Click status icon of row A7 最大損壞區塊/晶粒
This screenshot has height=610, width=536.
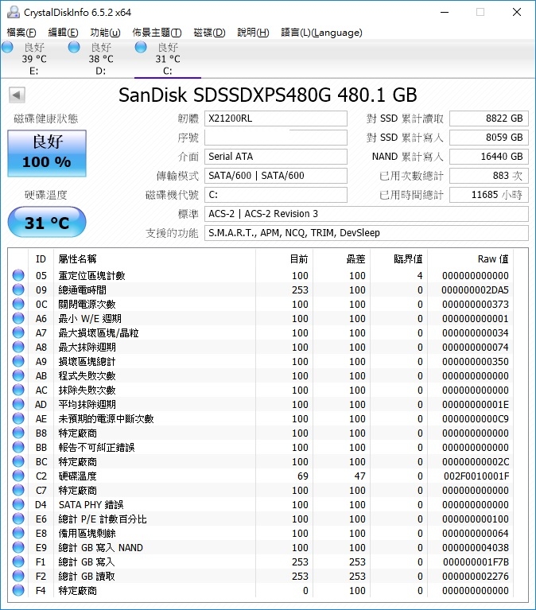18,332
